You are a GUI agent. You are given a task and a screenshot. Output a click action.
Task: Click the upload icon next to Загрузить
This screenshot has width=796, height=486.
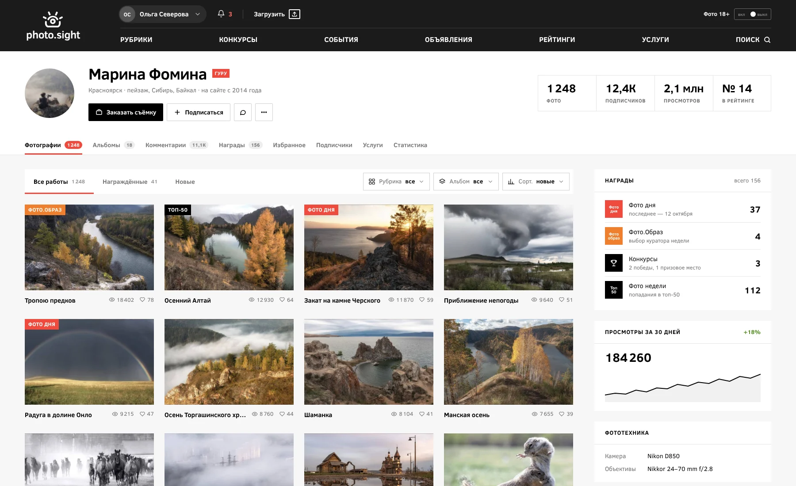(x=295, y=14)
